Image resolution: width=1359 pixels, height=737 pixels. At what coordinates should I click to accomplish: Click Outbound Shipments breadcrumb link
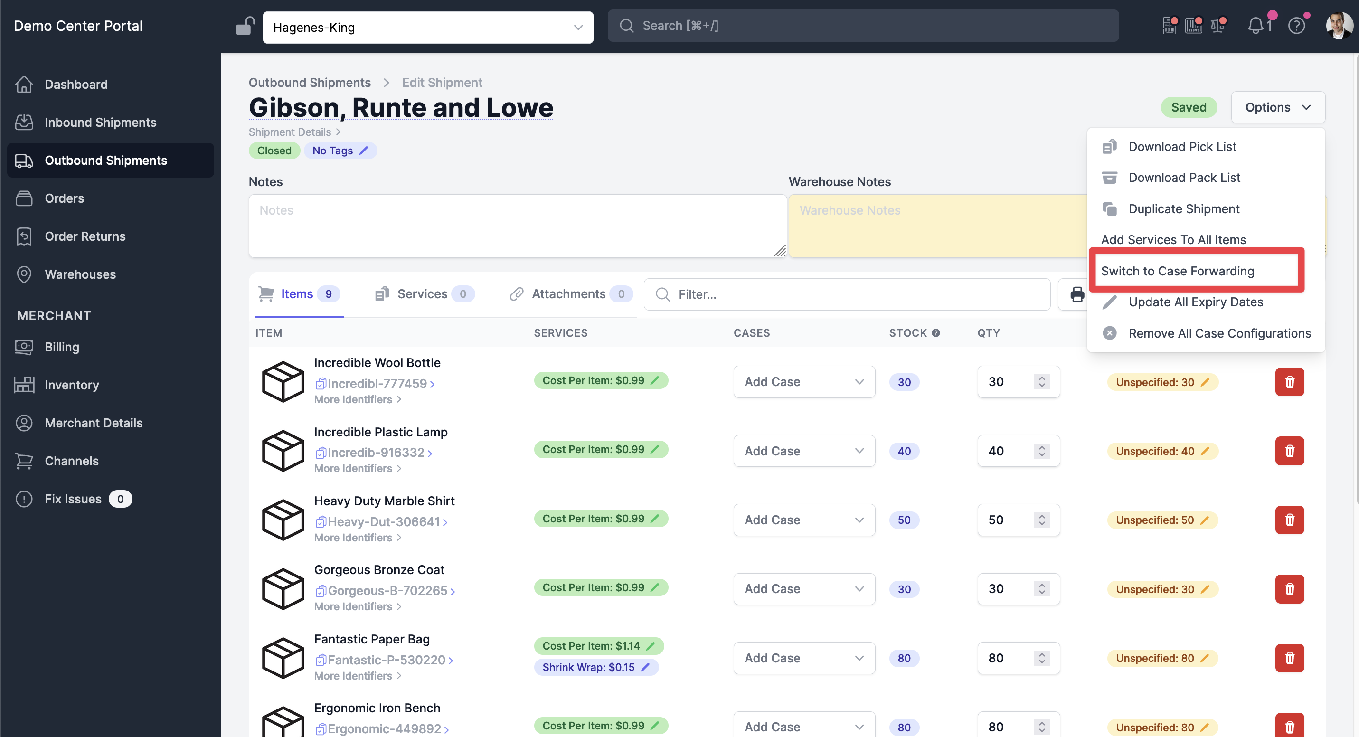pos(310,83)
